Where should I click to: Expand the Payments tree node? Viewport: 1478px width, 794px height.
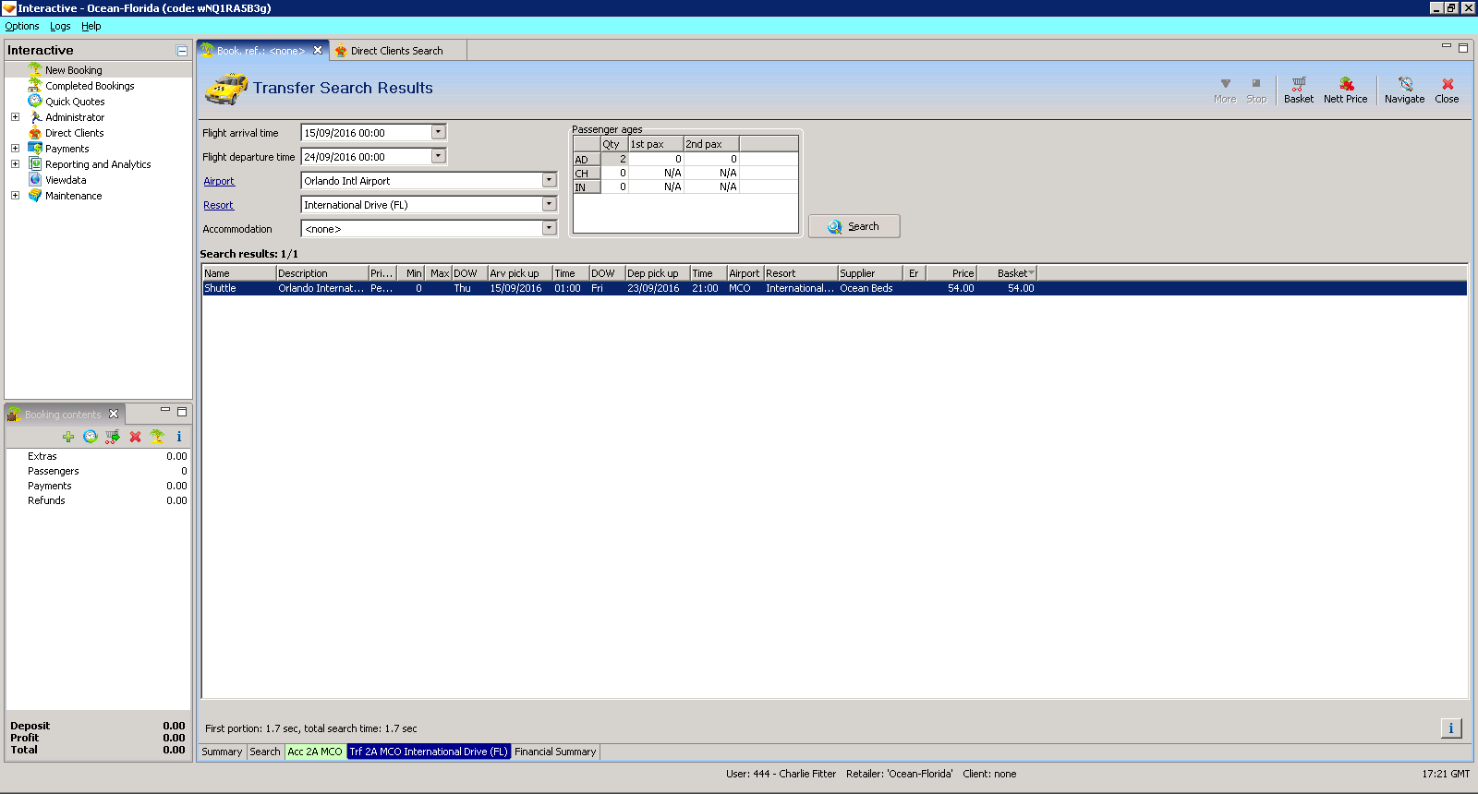pos(15,149)
